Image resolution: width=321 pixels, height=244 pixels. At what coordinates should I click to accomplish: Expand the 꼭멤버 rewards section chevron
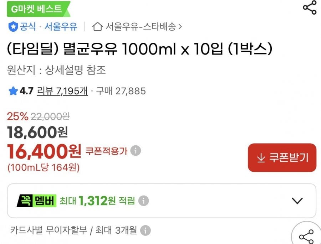(x=297, y=201)
